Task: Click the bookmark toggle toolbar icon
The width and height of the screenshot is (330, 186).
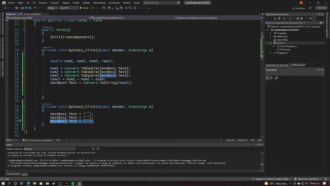Action: 135,8
